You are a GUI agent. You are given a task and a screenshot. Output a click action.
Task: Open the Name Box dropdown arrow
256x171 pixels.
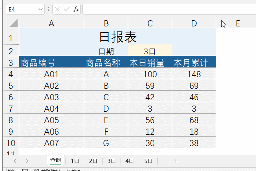coord(41,10)
